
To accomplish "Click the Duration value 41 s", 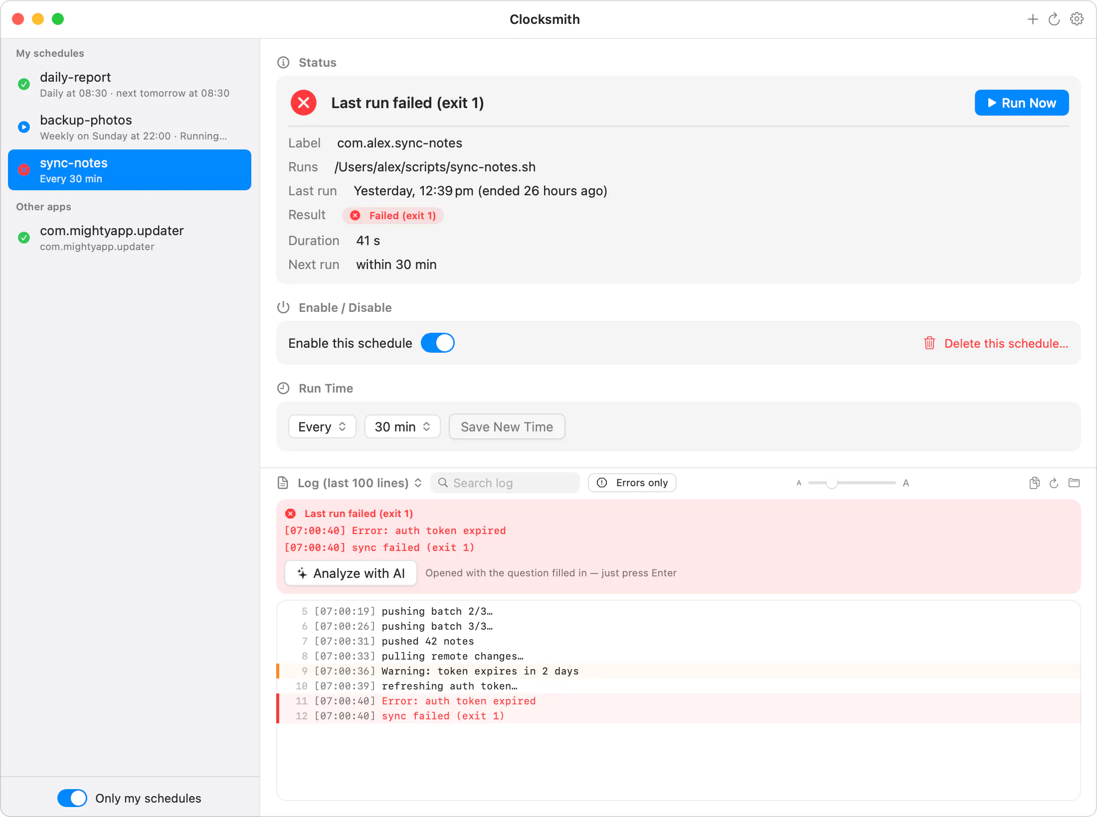I will [x=368, y=241].
